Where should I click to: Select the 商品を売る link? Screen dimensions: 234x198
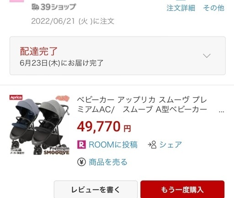pos(108,162)
